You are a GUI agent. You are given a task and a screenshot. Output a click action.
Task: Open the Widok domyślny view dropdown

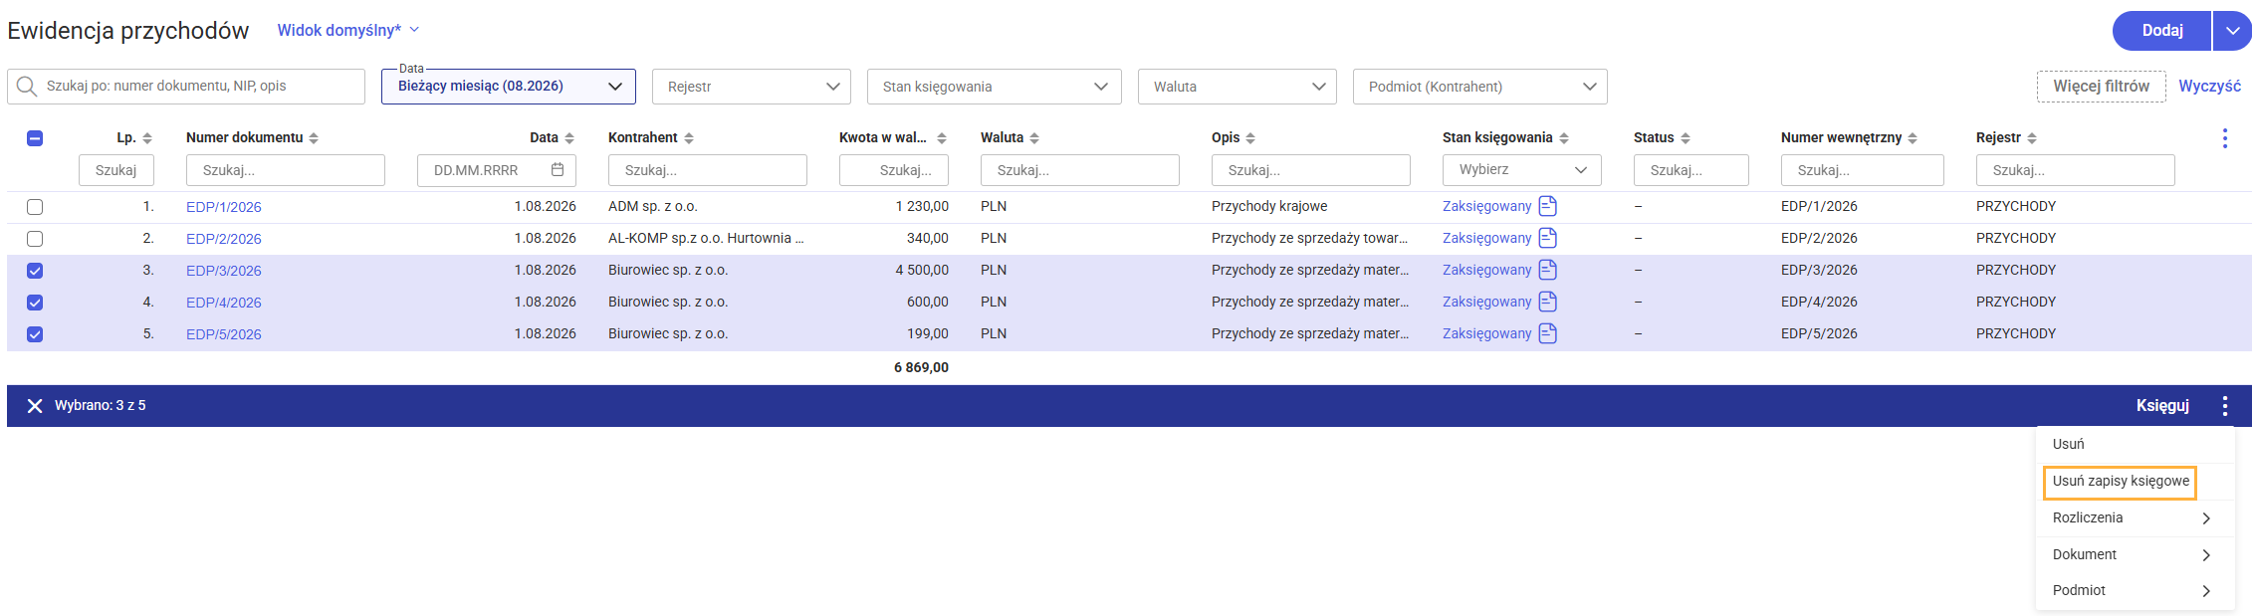tap(348, 30)
